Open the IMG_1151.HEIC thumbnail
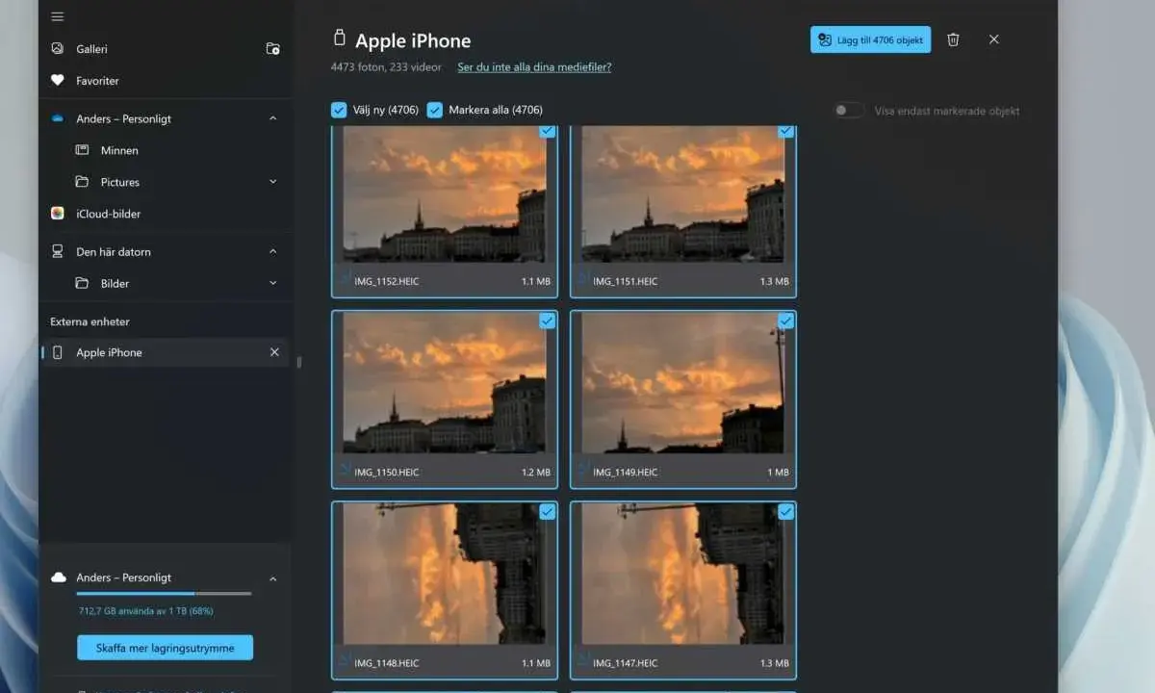The height and width of the screenshot is (693, 1155). (x=683, y=193)
